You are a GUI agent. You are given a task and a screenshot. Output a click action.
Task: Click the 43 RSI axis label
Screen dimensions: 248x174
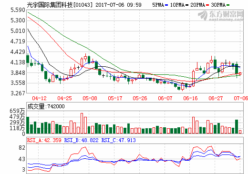pos(22,159)
